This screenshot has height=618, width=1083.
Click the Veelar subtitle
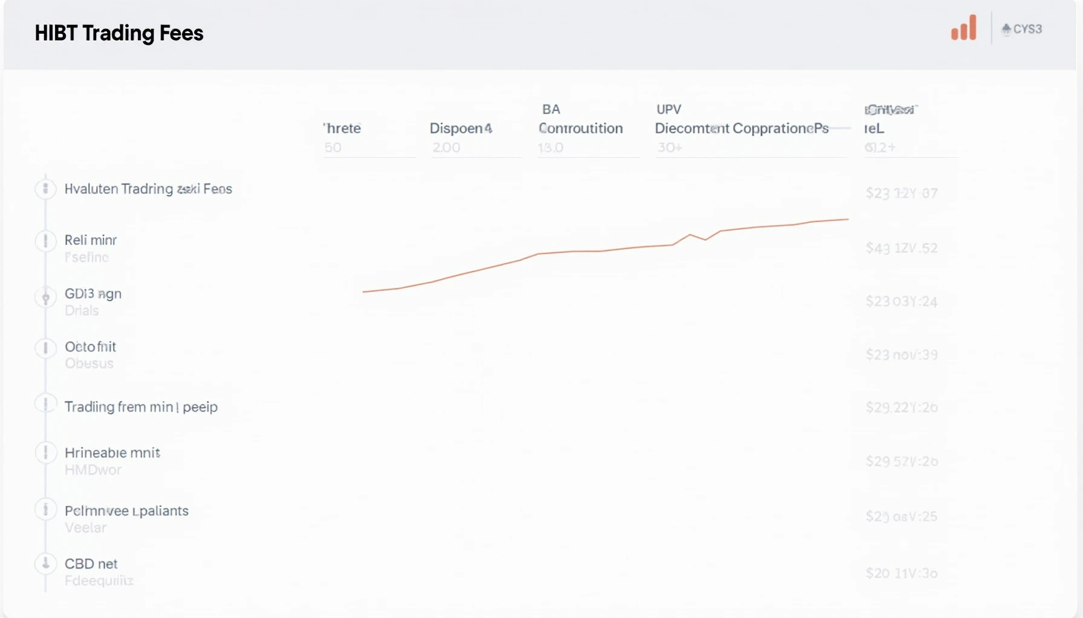pos(85,527)
